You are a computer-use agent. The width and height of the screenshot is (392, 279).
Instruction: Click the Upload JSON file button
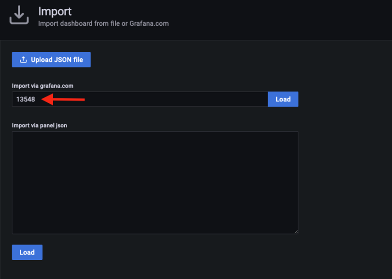[x=51, y=60]
